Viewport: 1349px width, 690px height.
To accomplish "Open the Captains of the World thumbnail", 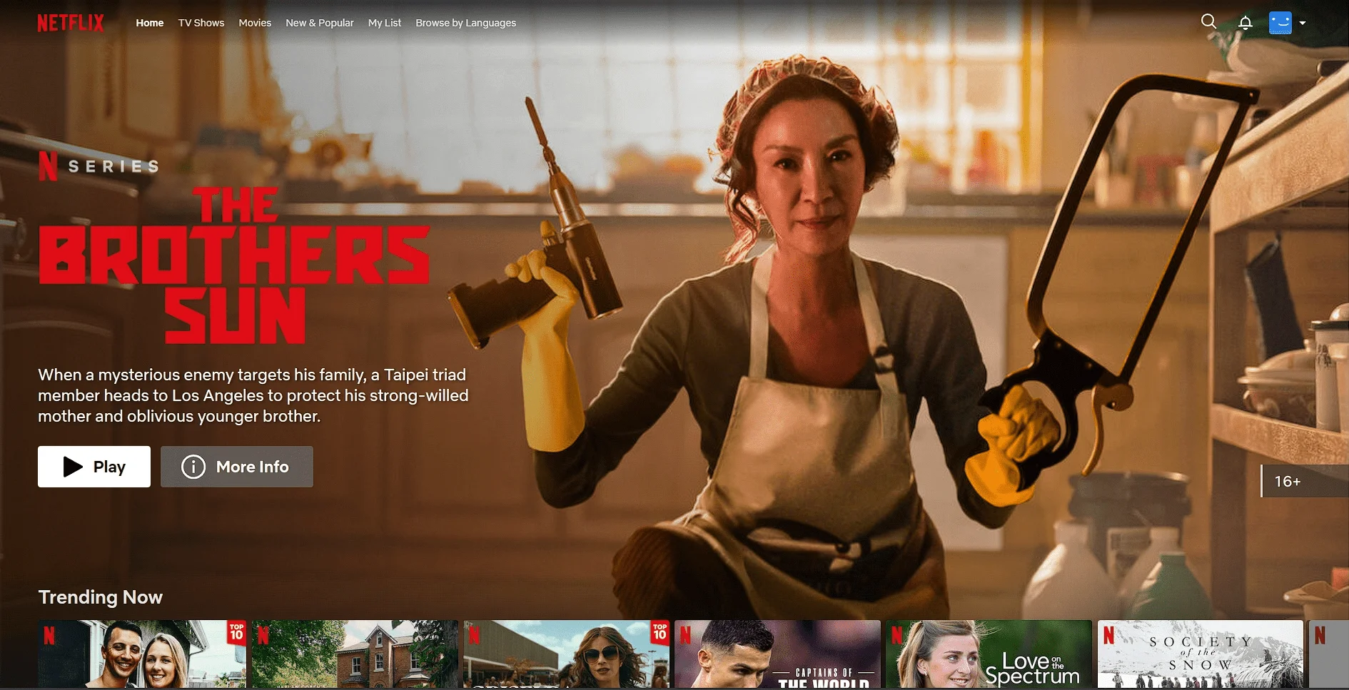I will pyautogui.click(x=777, y=654).
